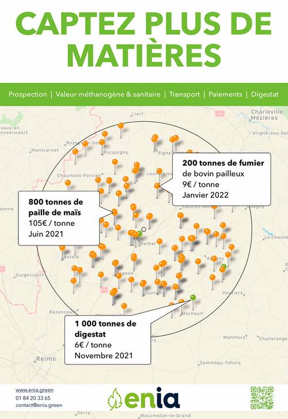Click the enia logo in the footer

coord(143,399)
